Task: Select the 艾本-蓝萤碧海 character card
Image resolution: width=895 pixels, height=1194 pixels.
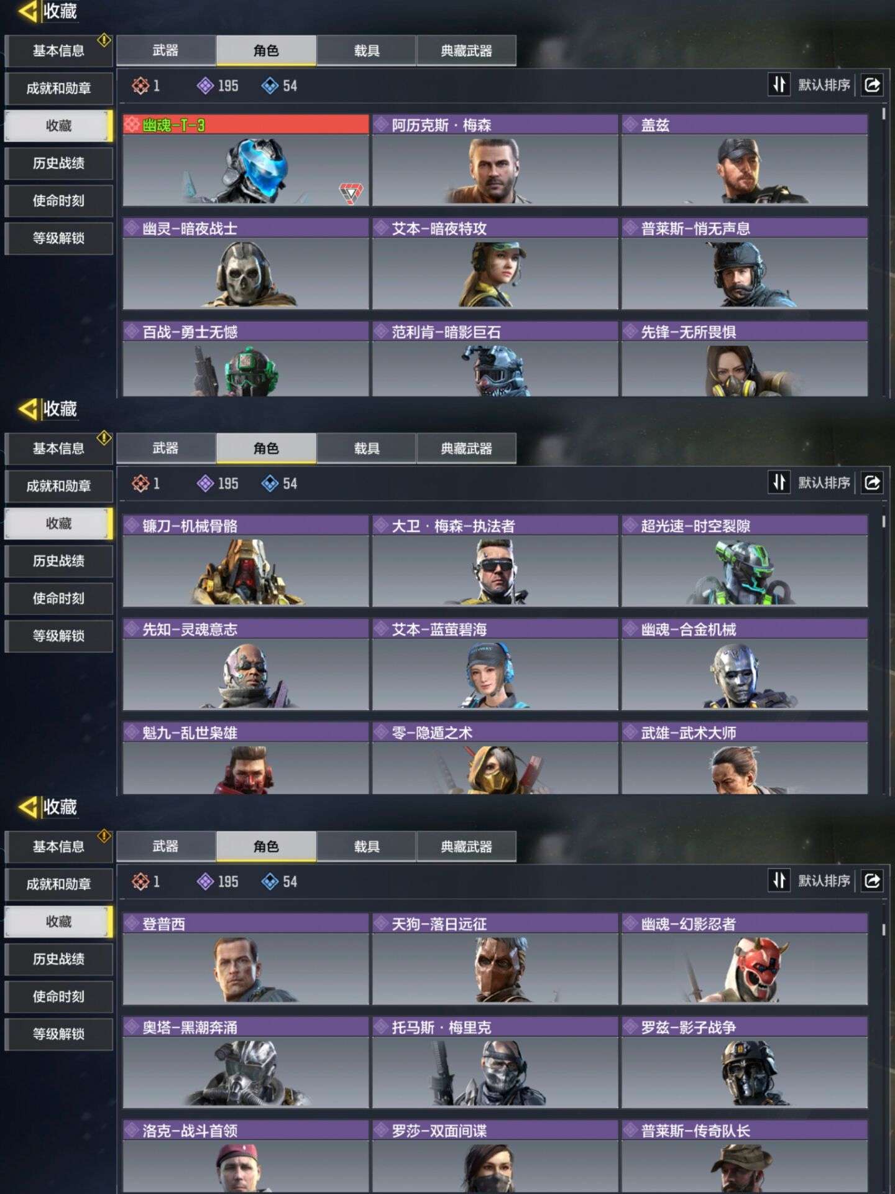Action: [495, 664]
